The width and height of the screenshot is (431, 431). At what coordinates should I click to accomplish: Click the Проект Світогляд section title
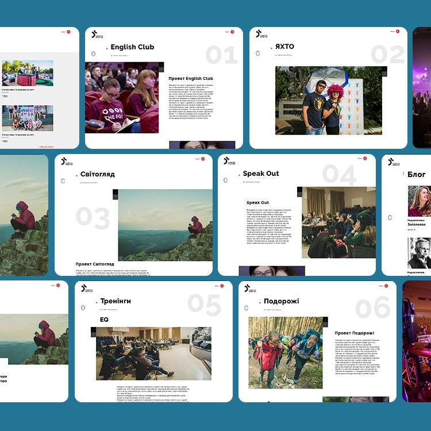[95, 264]
